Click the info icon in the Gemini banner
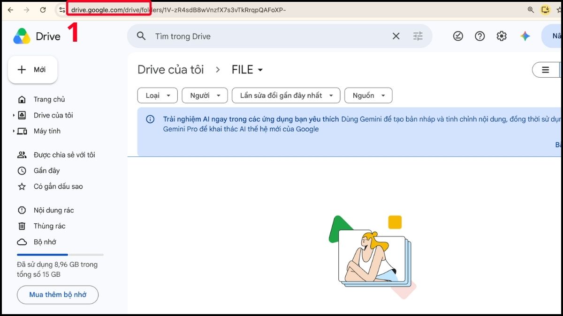The image size is (563, 316). pos(150,119)
